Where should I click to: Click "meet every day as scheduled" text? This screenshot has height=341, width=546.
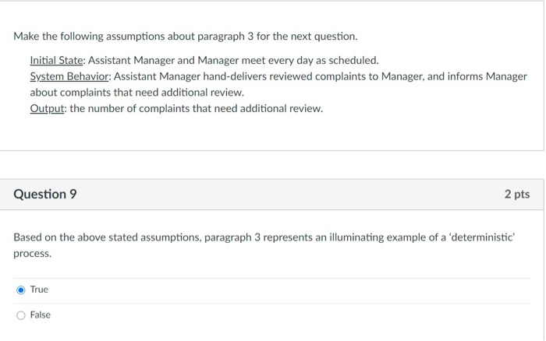point(316,60)
